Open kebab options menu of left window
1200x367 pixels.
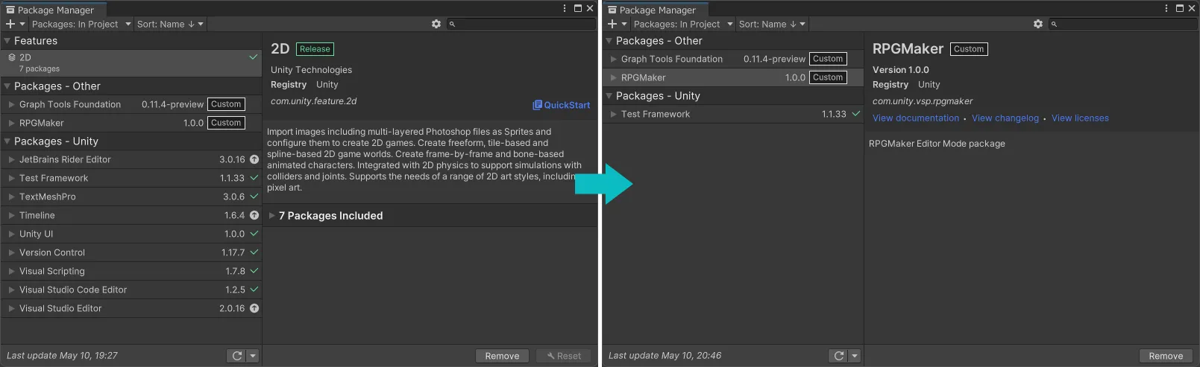(565, 8)
